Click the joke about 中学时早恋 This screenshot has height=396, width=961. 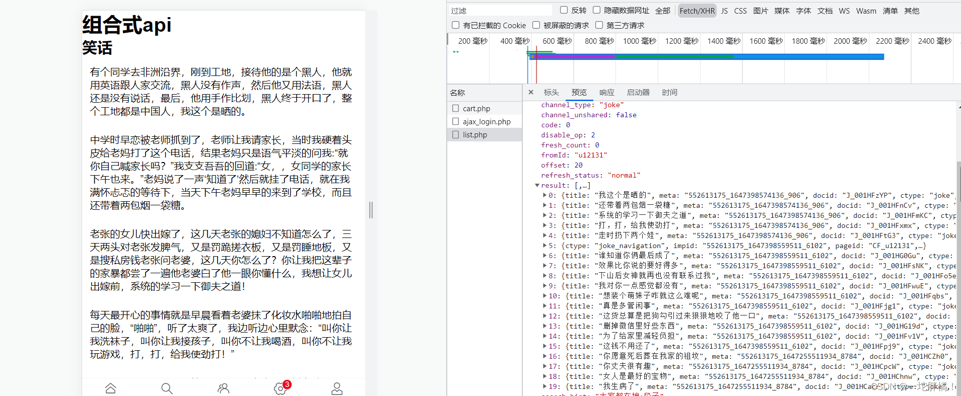(221, 173)
